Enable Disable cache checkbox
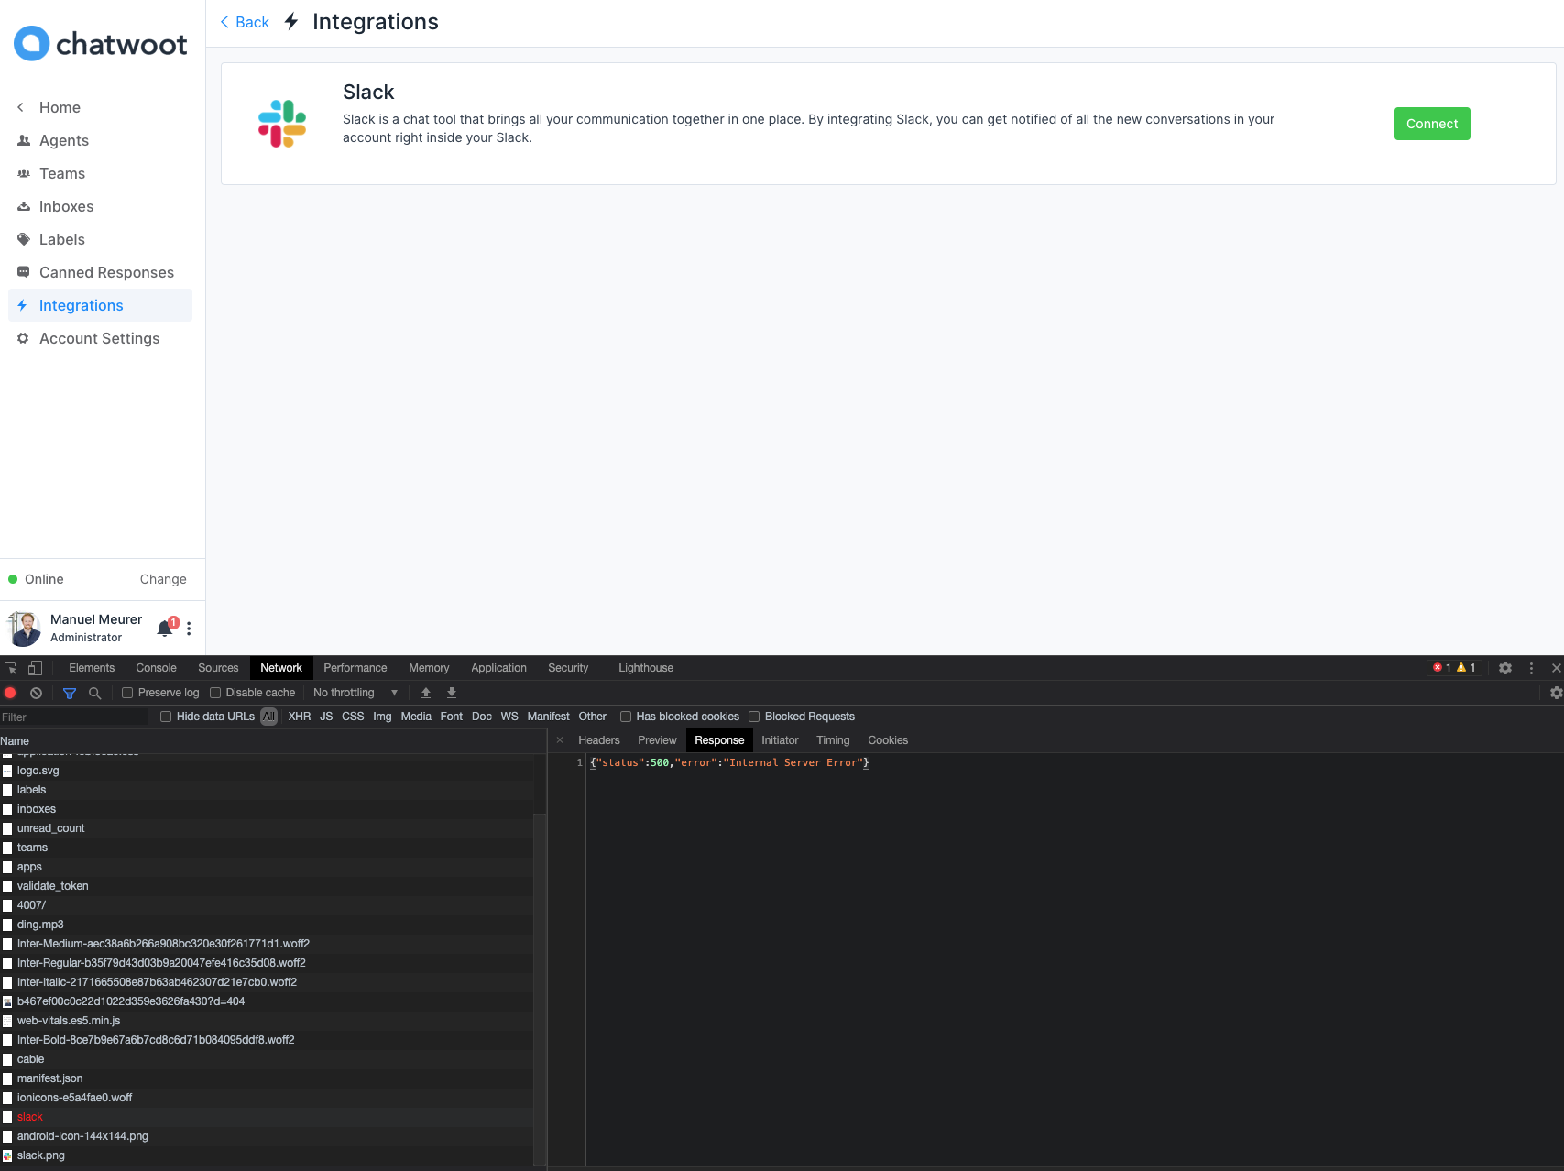This screenshot has width=1564, height=1171. 215,693
